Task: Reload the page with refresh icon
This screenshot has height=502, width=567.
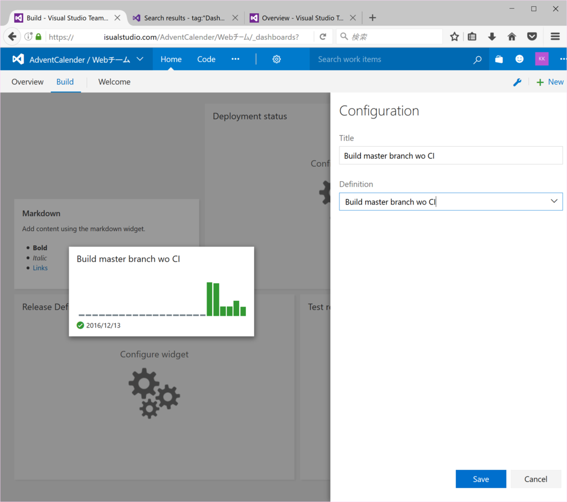Action: pos(323,37)
